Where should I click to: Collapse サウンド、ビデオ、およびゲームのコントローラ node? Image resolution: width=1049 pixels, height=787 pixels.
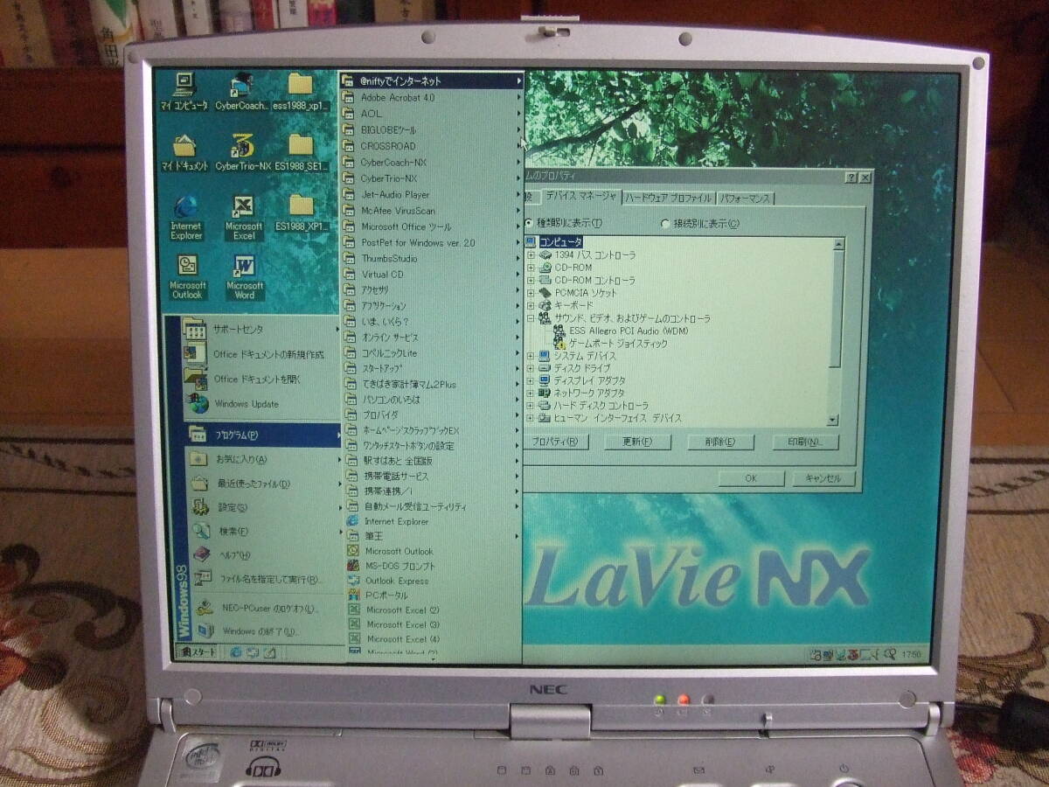(531, 318)
